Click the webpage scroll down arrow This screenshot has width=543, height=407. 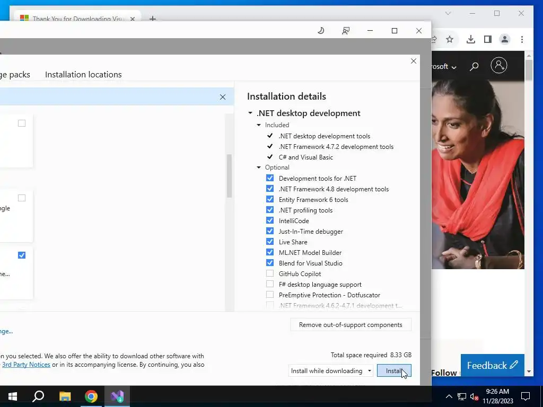(529, 371)
